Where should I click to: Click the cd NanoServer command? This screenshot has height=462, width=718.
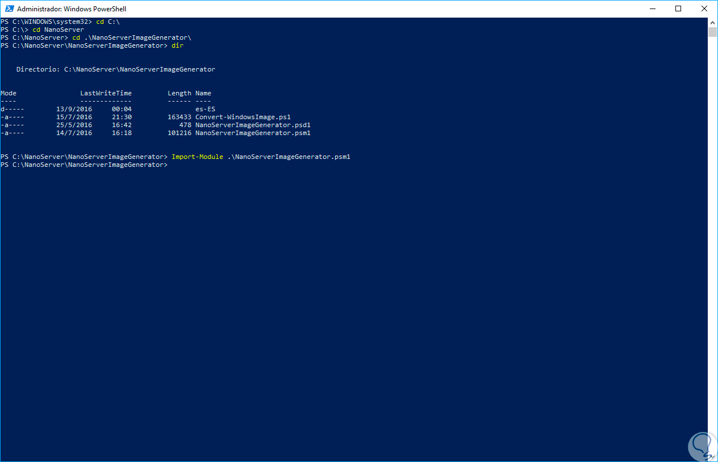[58, 30]
